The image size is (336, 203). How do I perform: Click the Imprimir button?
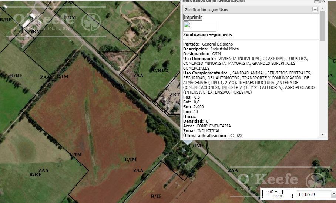[193, 17]
